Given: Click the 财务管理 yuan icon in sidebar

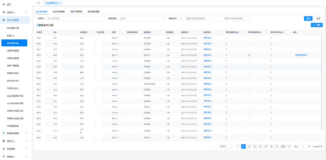Looking at the screenshot, I should click(x=4, y=149).
